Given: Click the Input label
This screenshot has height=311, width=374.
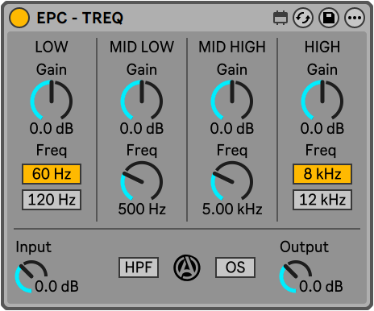Looking at the screenshot, I should pos(33,247).
